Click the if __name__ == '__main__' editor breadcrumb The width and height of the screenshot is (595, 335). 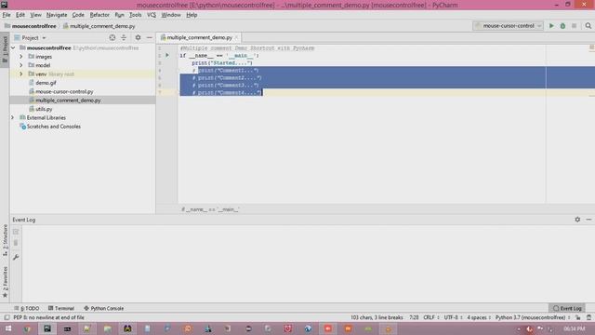click(x=210, y=209)
